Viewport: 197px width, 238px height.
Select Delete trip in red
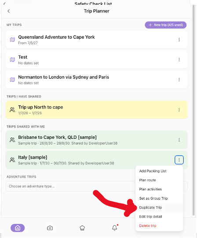coord(159,226)
